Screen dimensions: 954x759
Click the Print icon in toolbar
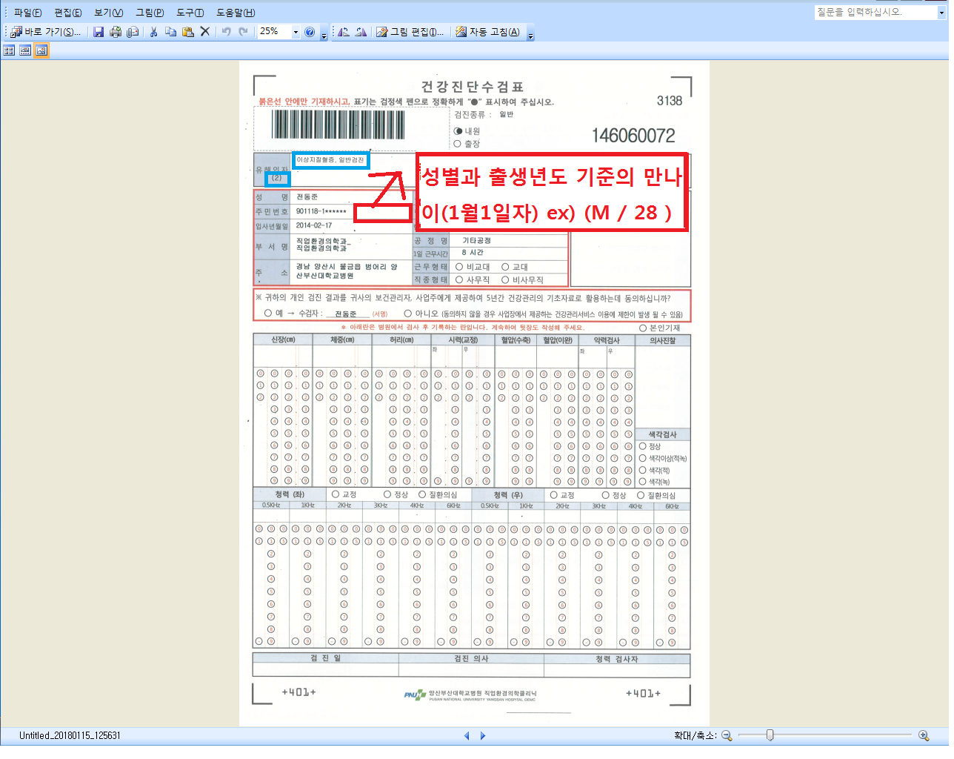(116, 32)
